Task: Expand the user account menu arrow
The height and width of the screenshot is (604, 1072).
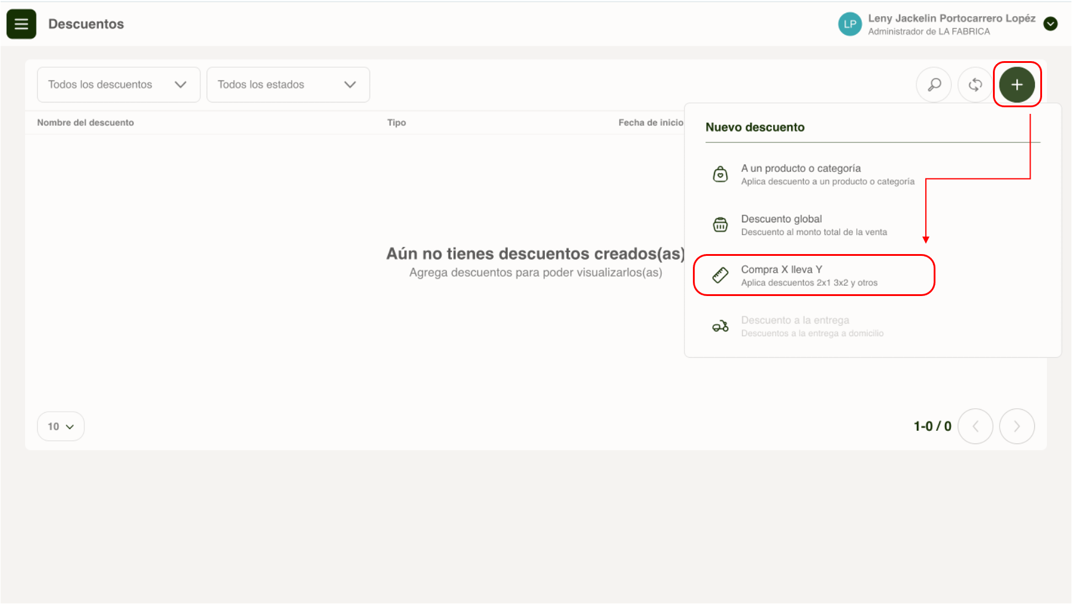Action: click(x=1050, y=24)
